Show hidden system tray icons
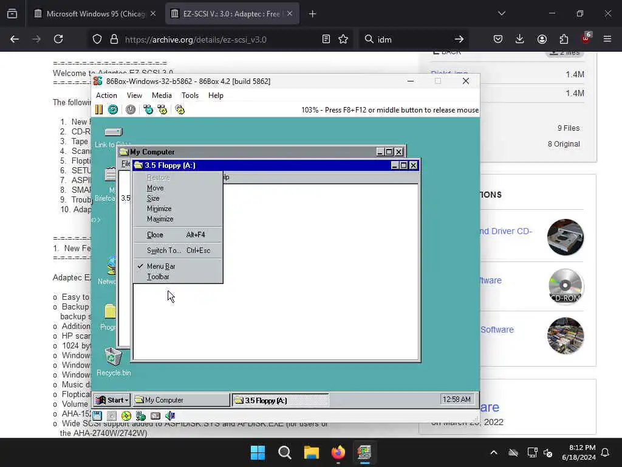 tap(494, 452)
